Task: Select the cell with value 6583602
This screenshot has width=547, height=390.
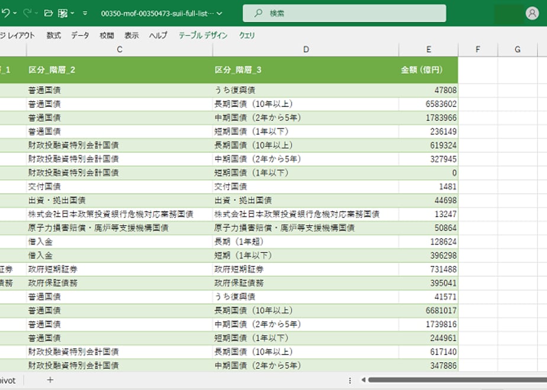Action: click(429, 104)
